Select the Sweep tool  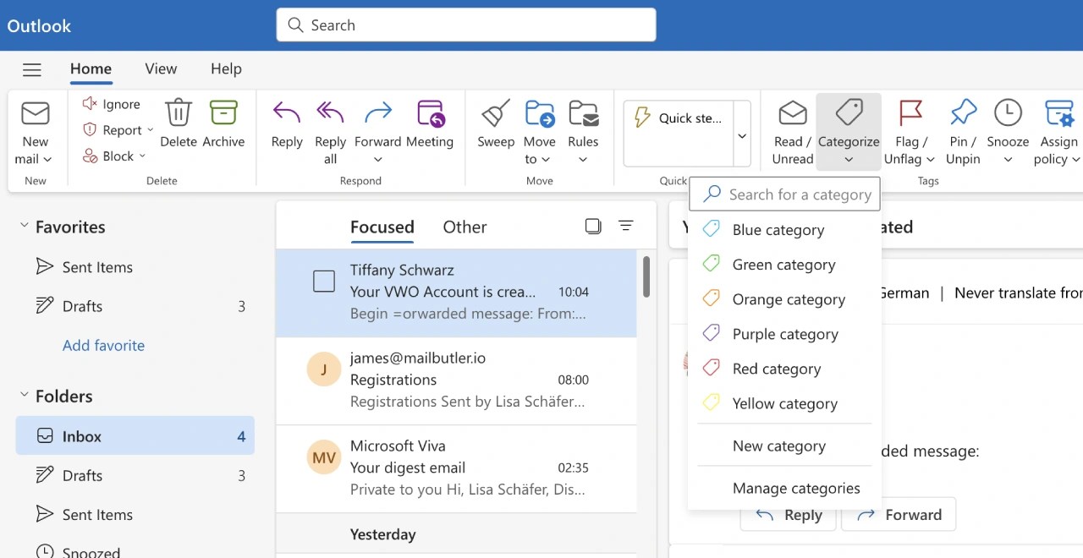[x=495, y=127]
